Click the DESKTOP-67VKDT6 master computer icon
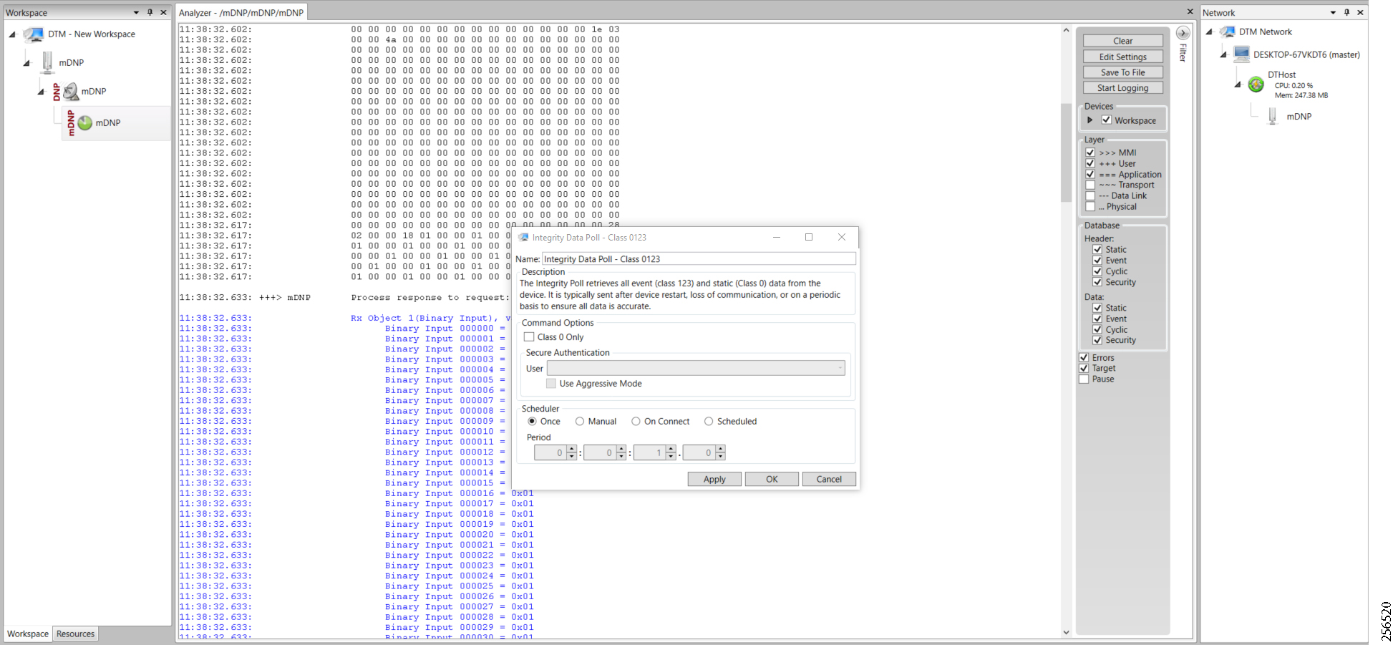Image resolution: width=1393 pixels, height=645 pixels. coord(1242,54)
